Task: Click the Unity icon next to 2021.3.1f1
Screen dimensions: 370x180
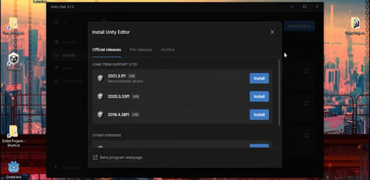Action: click(100, 78)
